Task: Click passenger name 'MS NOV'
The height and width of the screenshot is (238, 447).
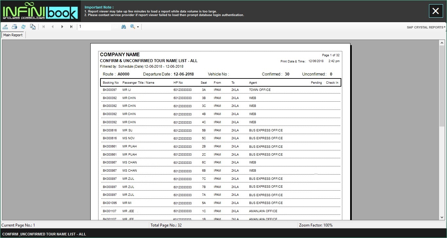Action: point(128,138)
